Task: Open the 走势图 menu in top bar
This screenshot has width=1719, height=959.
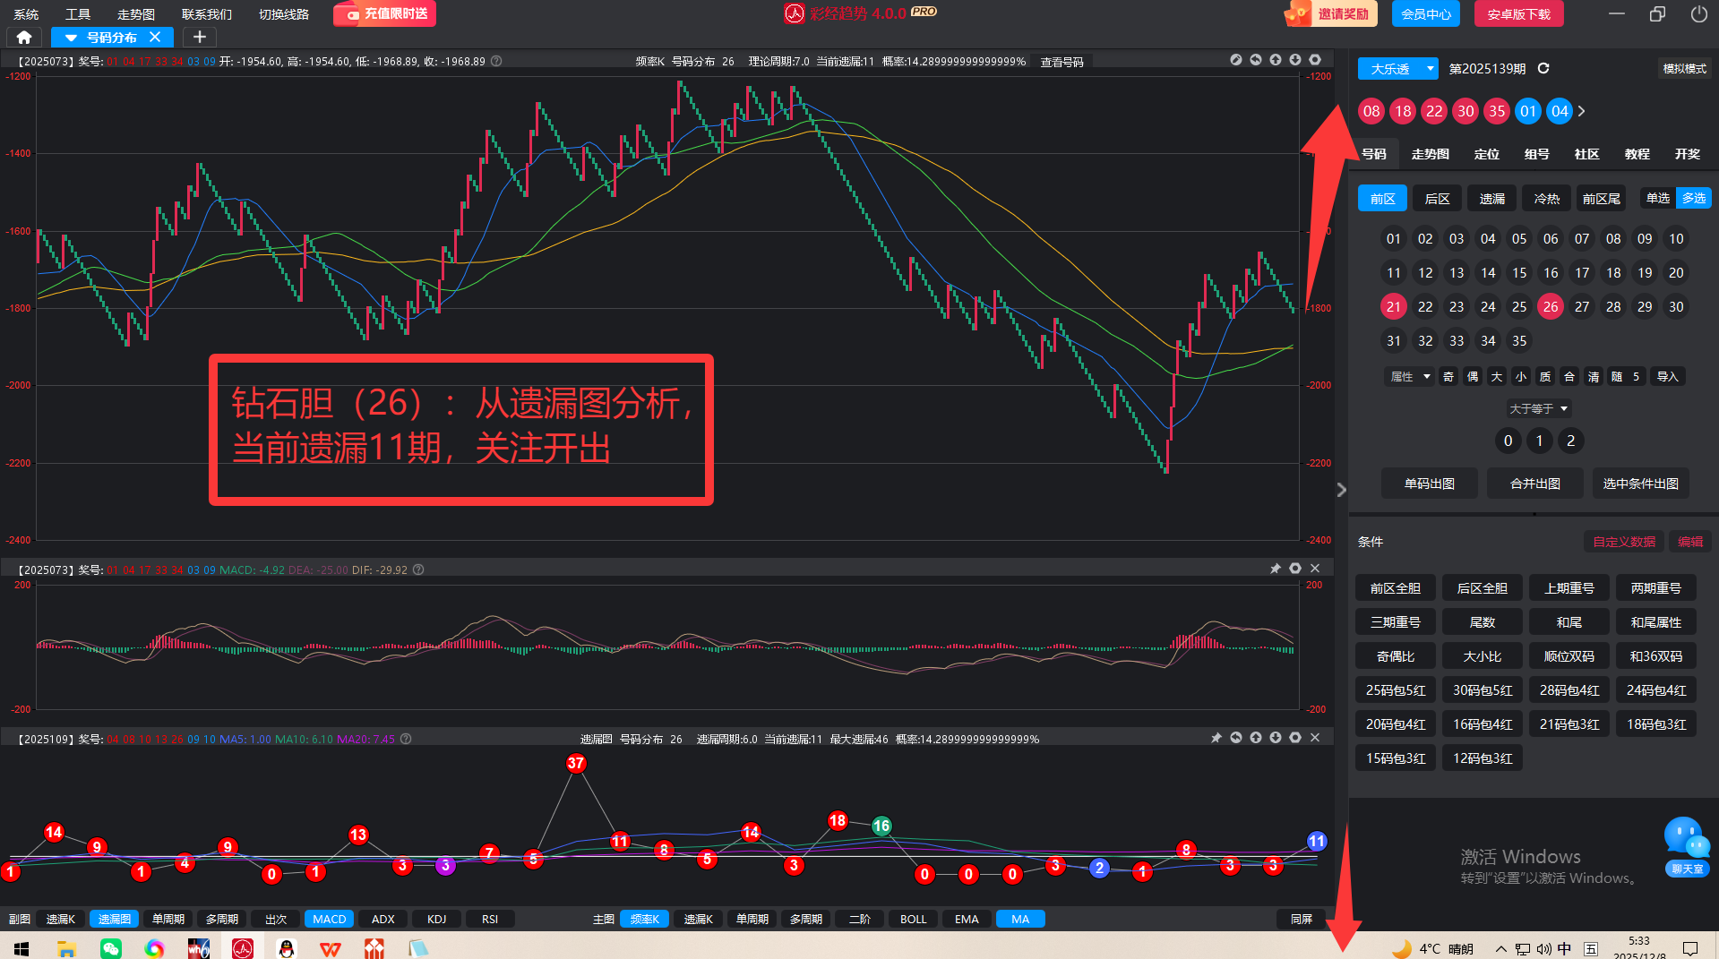Action: pyautogui.click(x=136, y=14)
